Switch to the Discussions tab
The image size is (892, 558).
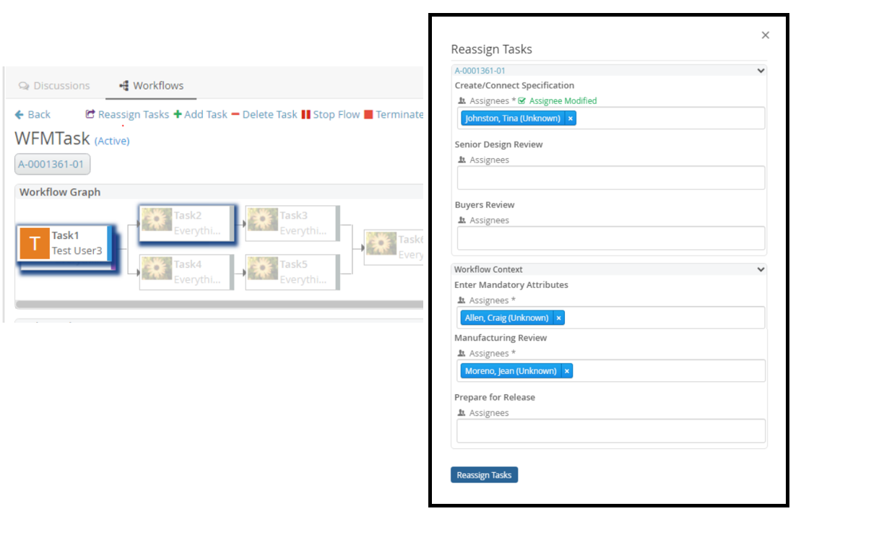click(x=54, y=85)
